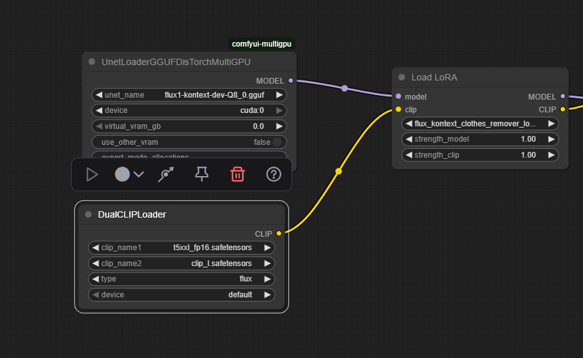Expand the chevron next to the color circle

coord(139,174)
